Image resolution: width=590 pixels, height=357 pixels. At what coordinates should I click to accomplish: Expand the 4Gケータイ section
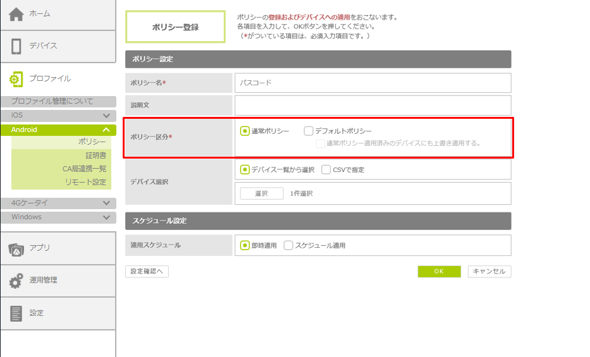point(106,203)
